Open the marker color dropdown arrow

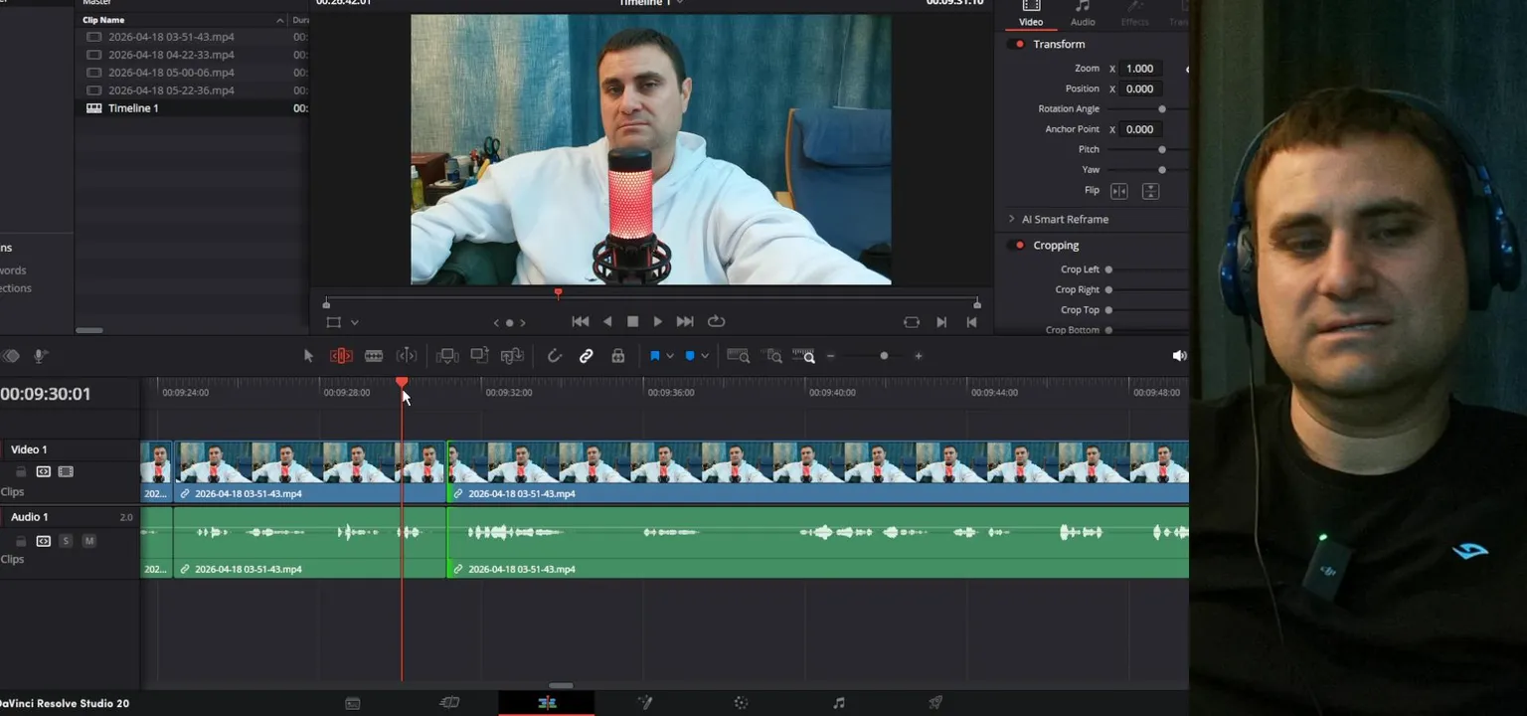pos(705,356)
